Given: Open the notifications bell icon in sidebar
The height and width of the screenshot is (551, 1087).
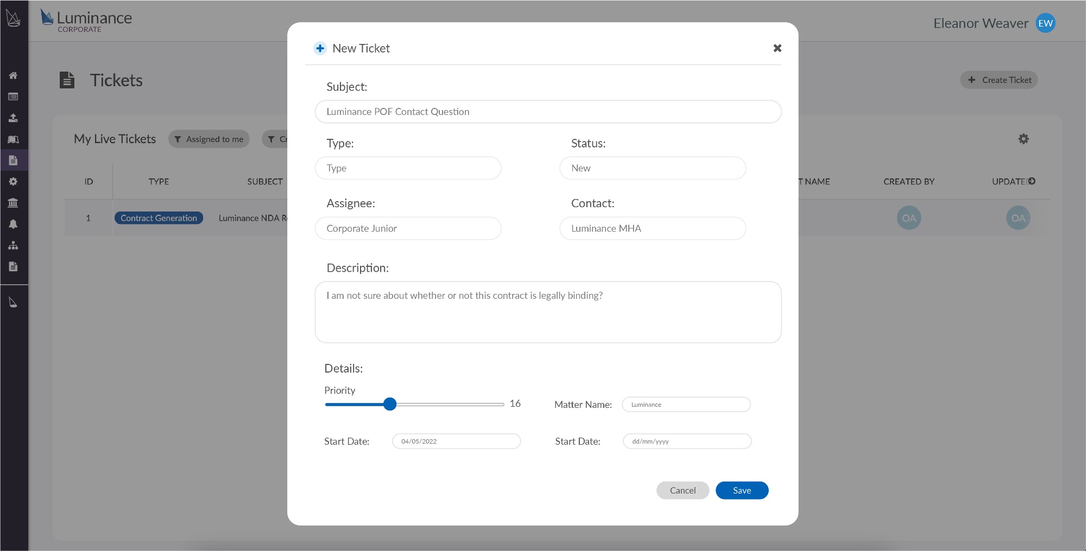Looking at the screenshot, I should coord(13,224).
